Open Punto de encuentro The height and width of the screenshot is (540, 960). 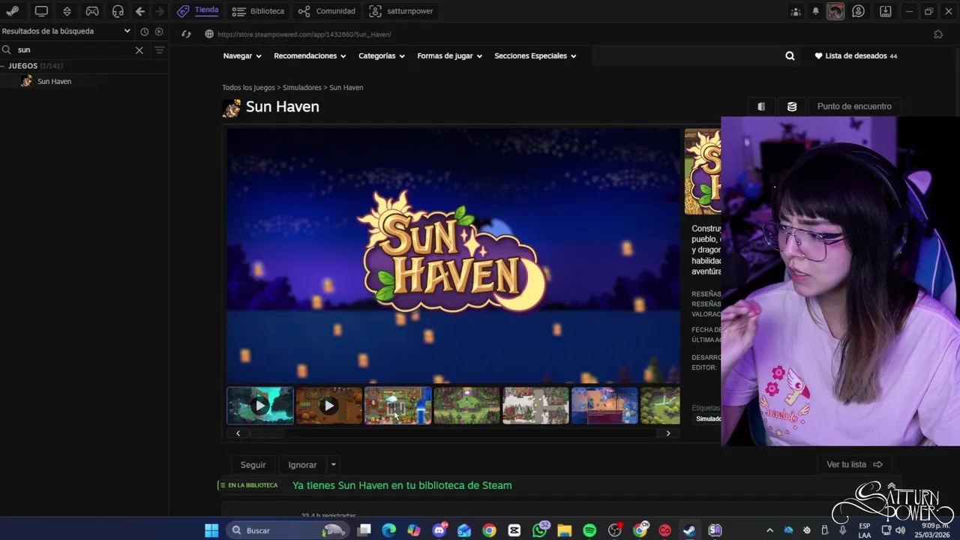pos(854,106)
